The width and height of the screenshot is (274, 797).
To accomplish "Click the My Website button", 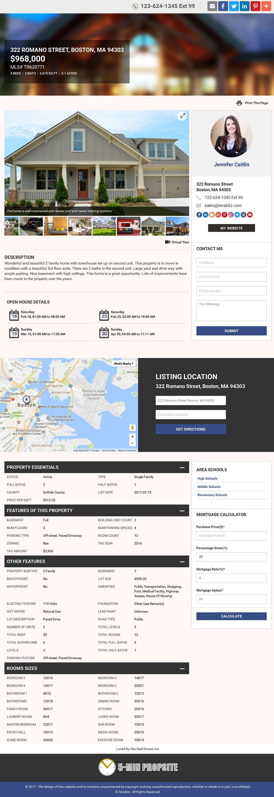I will coord(231,228).
